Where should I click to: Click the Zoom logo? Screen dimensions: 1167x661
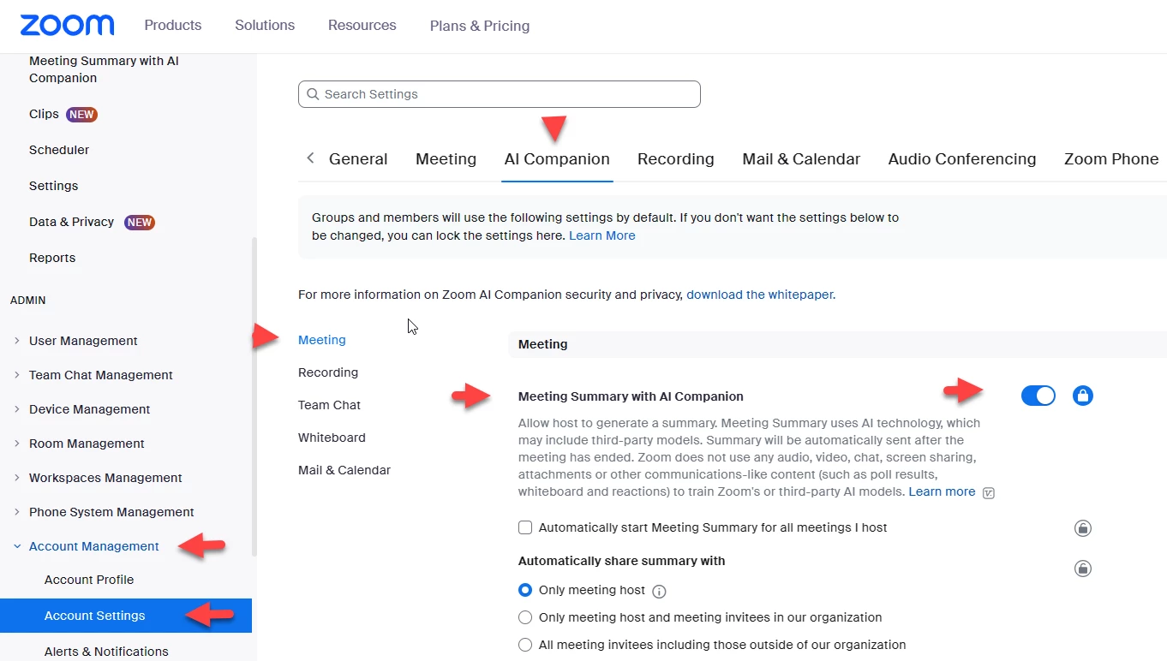pos(67,25)
